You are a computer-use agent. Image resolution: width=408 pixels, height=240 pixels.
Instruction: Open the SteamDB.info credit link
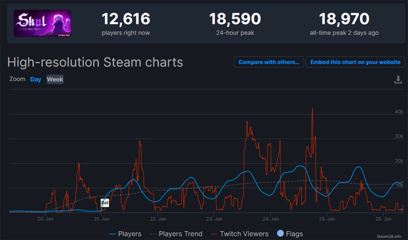(x=389, y=236)
